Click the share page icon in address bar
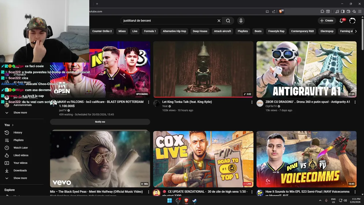Screen dimensions: 364x205 (x=274, y=11)
